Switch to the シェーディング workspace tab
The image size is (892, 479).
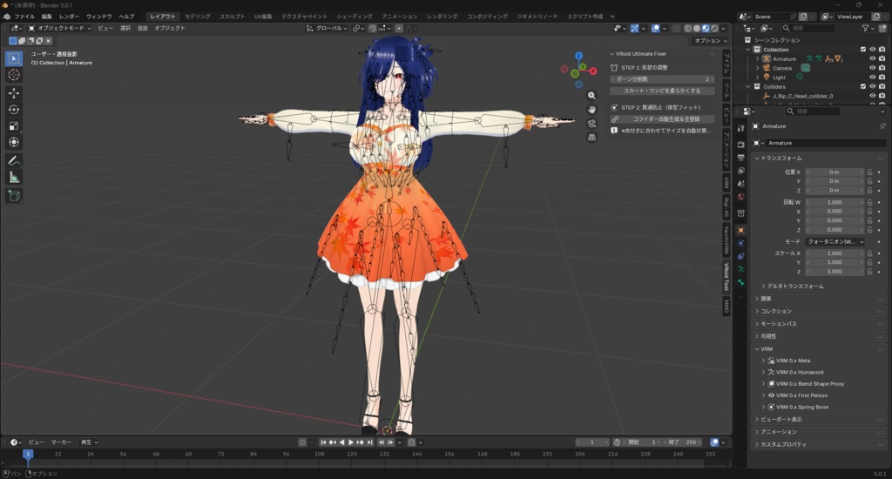point(354,17)
